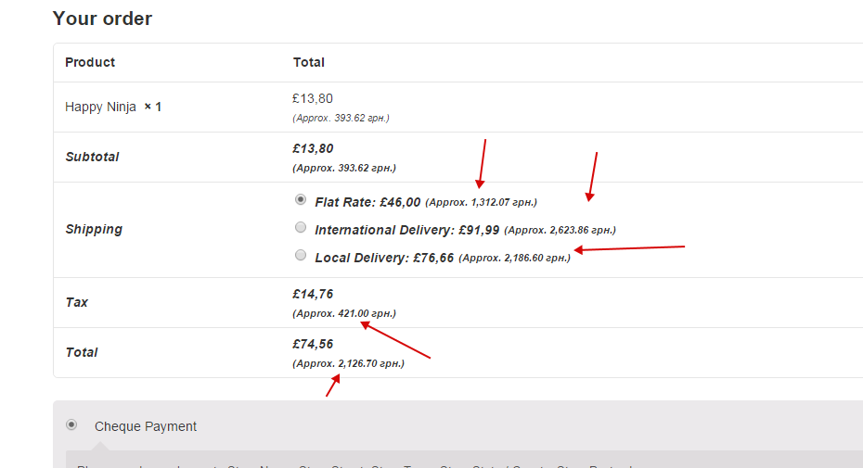
Task: Click the Shipping row label
Action: click(x=94, y=229)
